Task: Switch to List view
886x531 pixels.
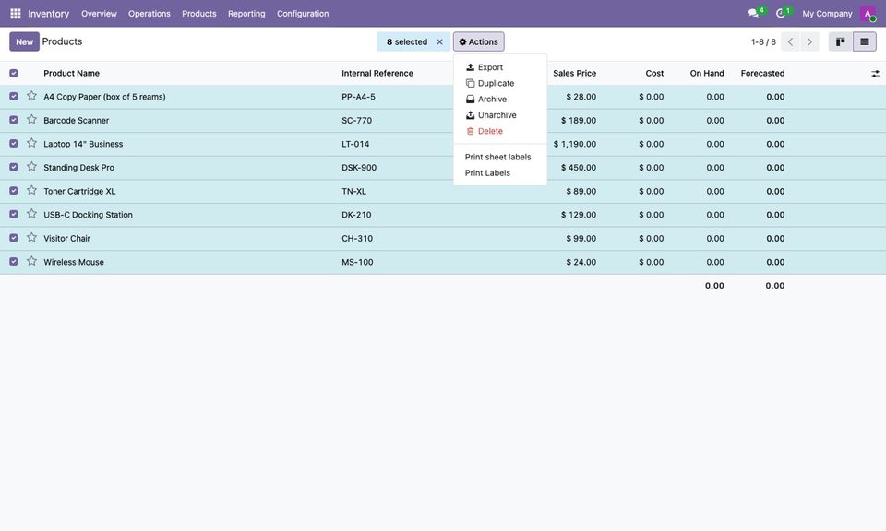Action: pyautogui.click(x=865, y=41)
